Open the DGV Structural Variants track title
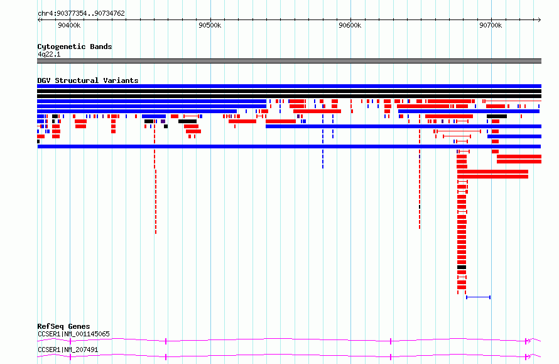 [x=88, y=80]
